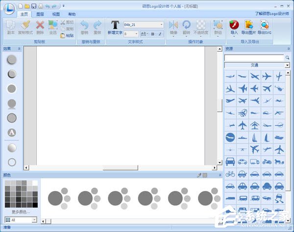Click the 更多颜色 more colors link
294x232 pixels.
pos(21,212)
